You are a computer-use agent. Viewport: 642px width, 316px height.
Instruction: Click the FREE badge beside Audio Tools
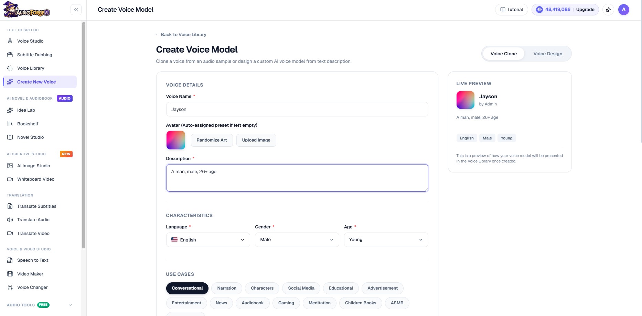coord(43,305)
